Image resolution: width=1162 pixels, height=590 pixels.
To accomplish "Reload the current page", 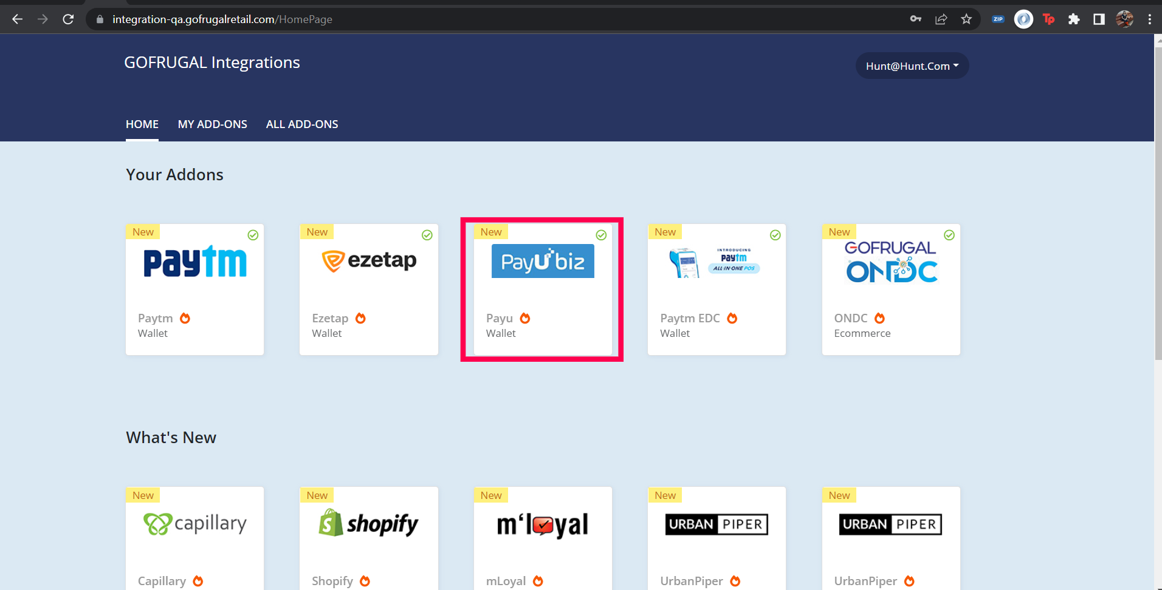I will click(68, 19).
